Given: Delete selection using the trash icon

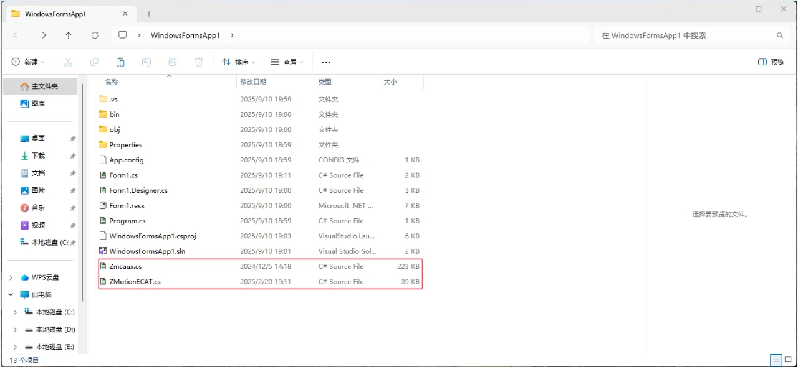Looking at the screenshot, I should coord(198,62).
